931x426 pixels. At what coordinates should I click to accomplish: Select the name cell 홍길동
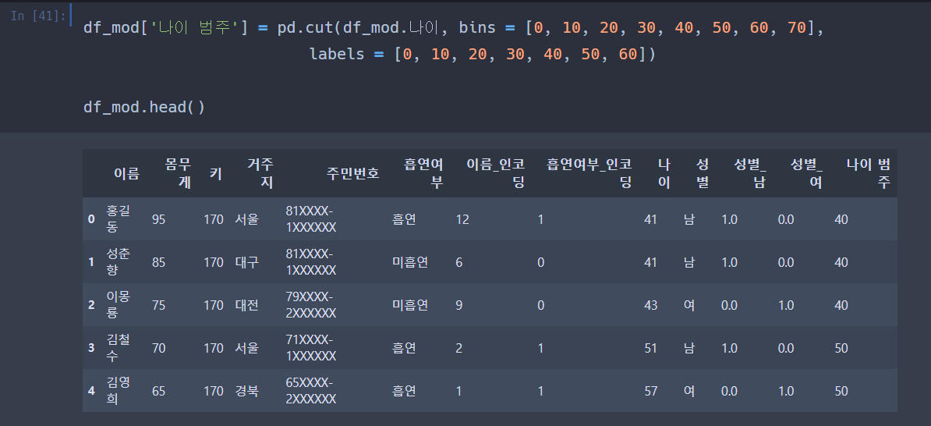click(x=119, y=219)
